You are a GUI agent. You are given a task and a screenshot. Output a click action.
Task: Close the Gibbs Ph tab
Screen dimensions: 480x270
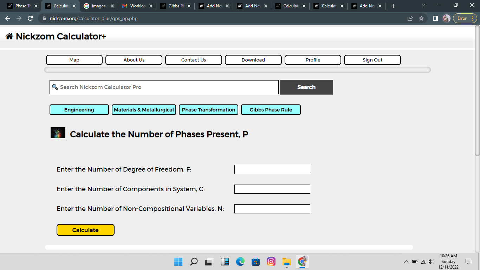click(189, 6)
